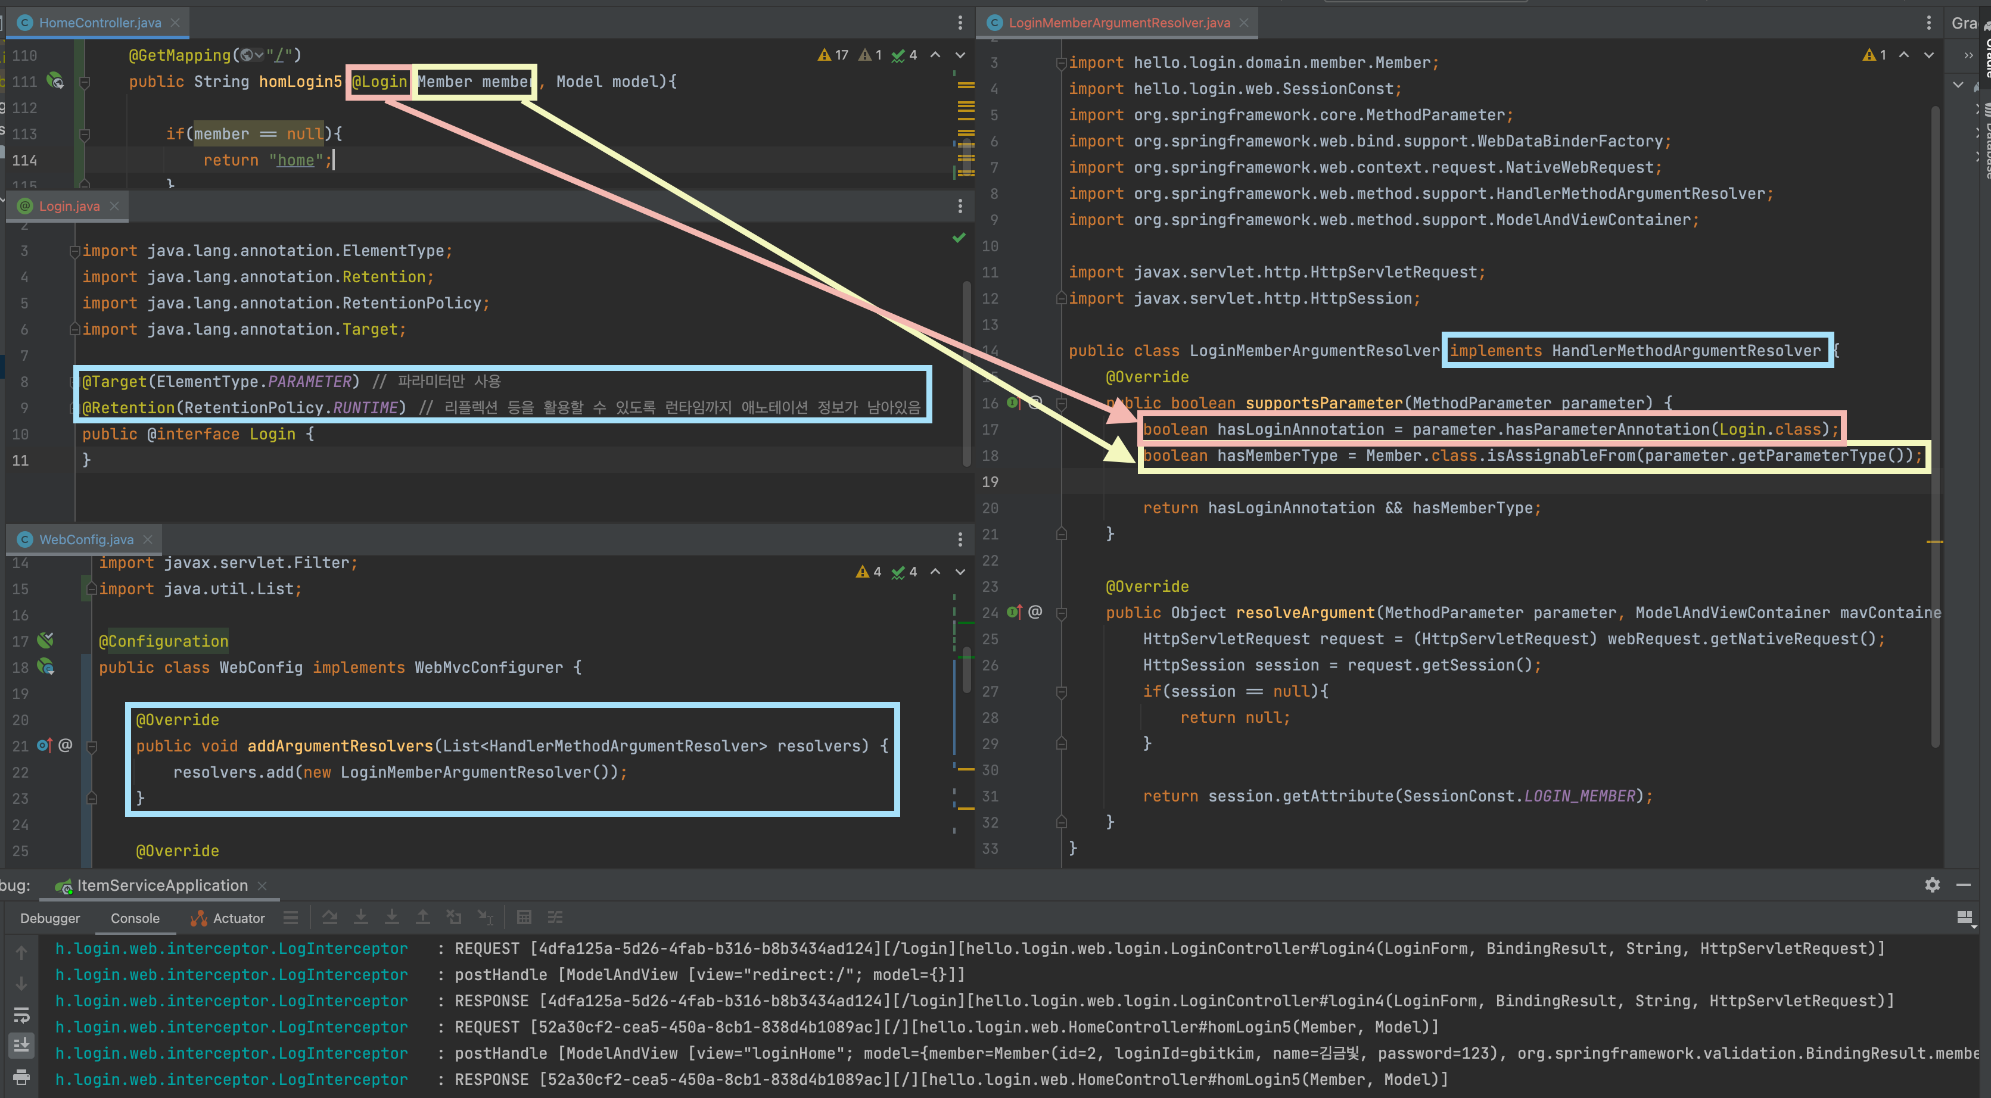This screenshot has height=1098, width=1991.
Task: Open tab options for LoginMemberArgumentResolver pane
Action: [x=1928, y=23]
